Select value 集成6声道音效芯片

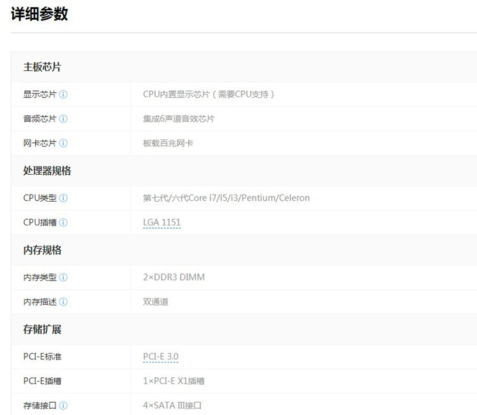pyautogui.click(x=179, y=118)
